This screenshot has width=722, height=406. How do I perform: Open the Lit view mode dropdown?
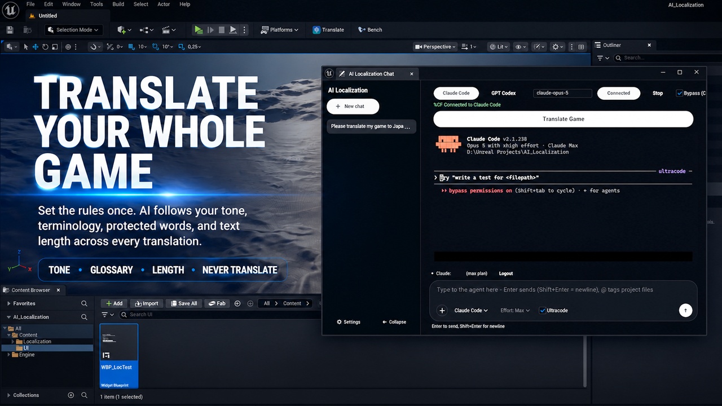[499, 47]
